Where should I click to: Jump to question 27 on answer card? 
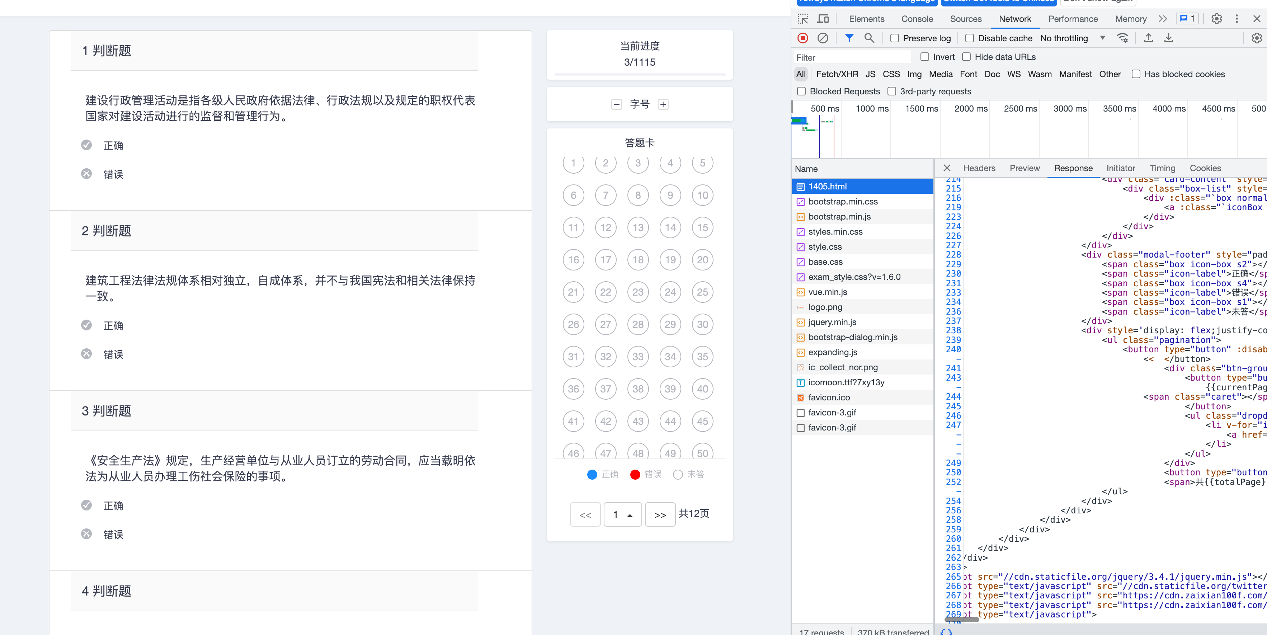click(x=606, y=324)
